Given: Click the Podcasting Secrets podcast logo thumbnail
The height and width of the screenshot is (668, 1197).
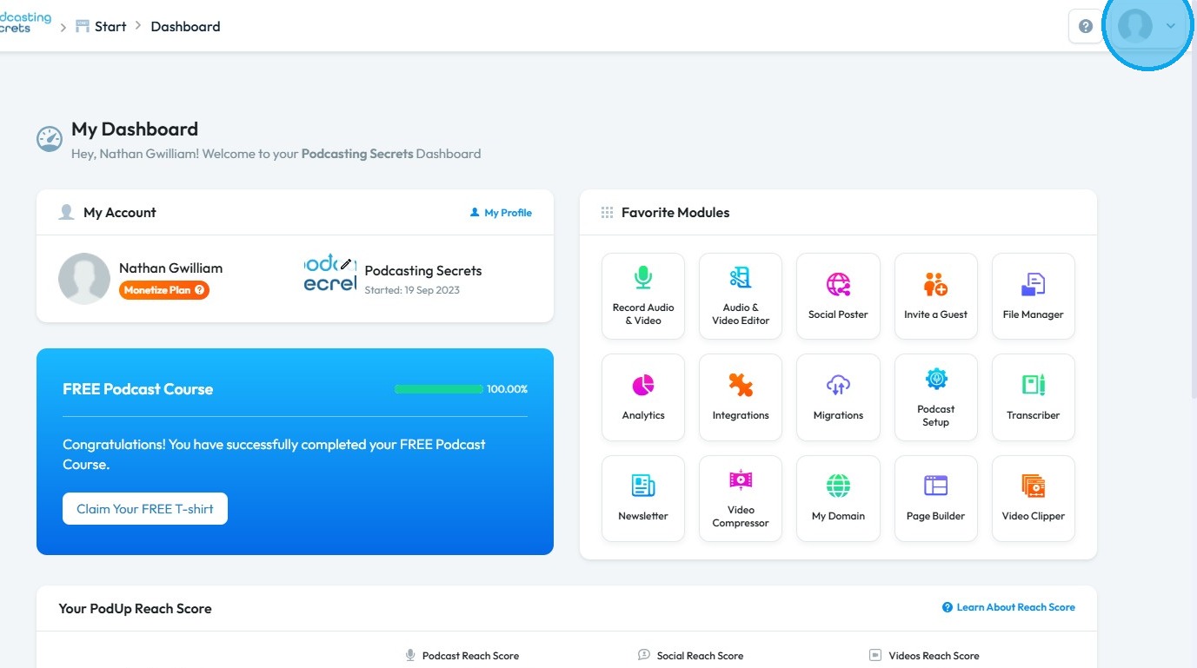Looking at the screenshot, I should click(330, 273).
